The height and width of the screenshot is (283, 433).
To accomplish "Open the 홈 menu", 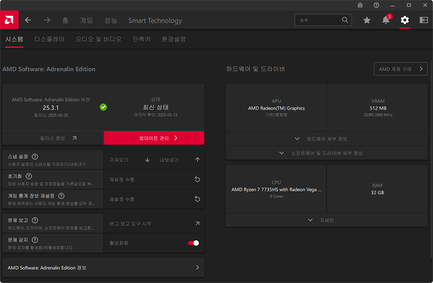I will (65, 21).
